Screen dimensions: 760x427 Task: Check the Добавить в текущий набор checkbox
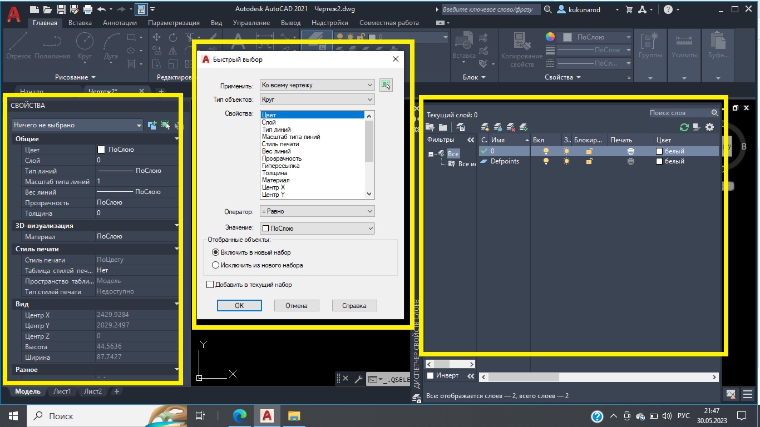210,285
